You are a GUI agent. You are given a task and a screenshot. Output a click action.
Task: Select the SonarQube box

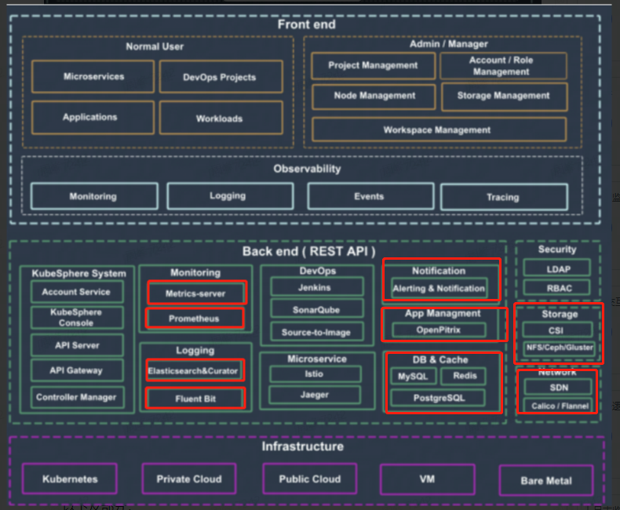pos(317,309)
